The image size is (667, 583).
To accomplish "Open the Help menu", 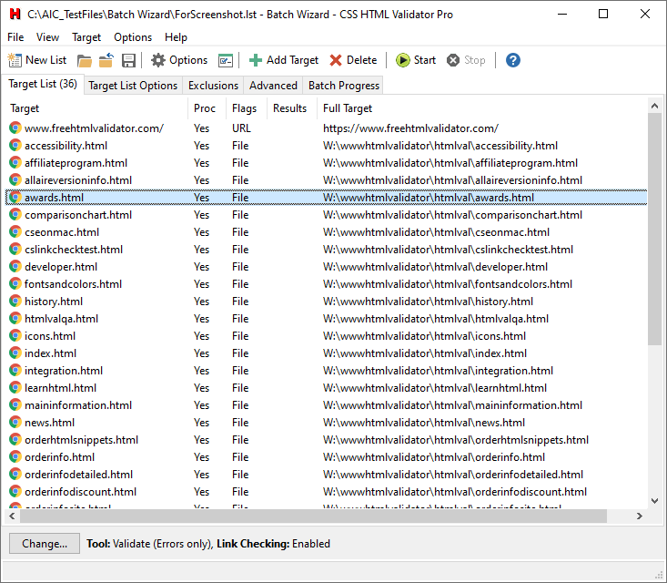I will 177,37.
